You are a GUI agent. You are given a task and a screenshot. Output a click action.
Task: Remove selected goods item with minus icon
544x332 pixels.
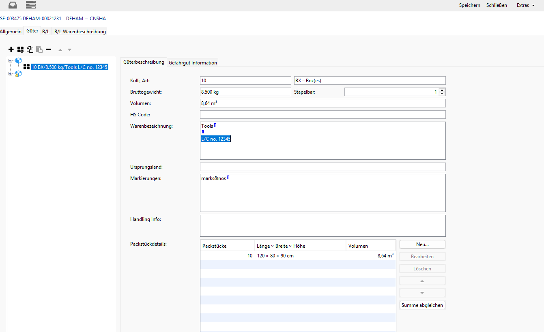coord(48,49)
